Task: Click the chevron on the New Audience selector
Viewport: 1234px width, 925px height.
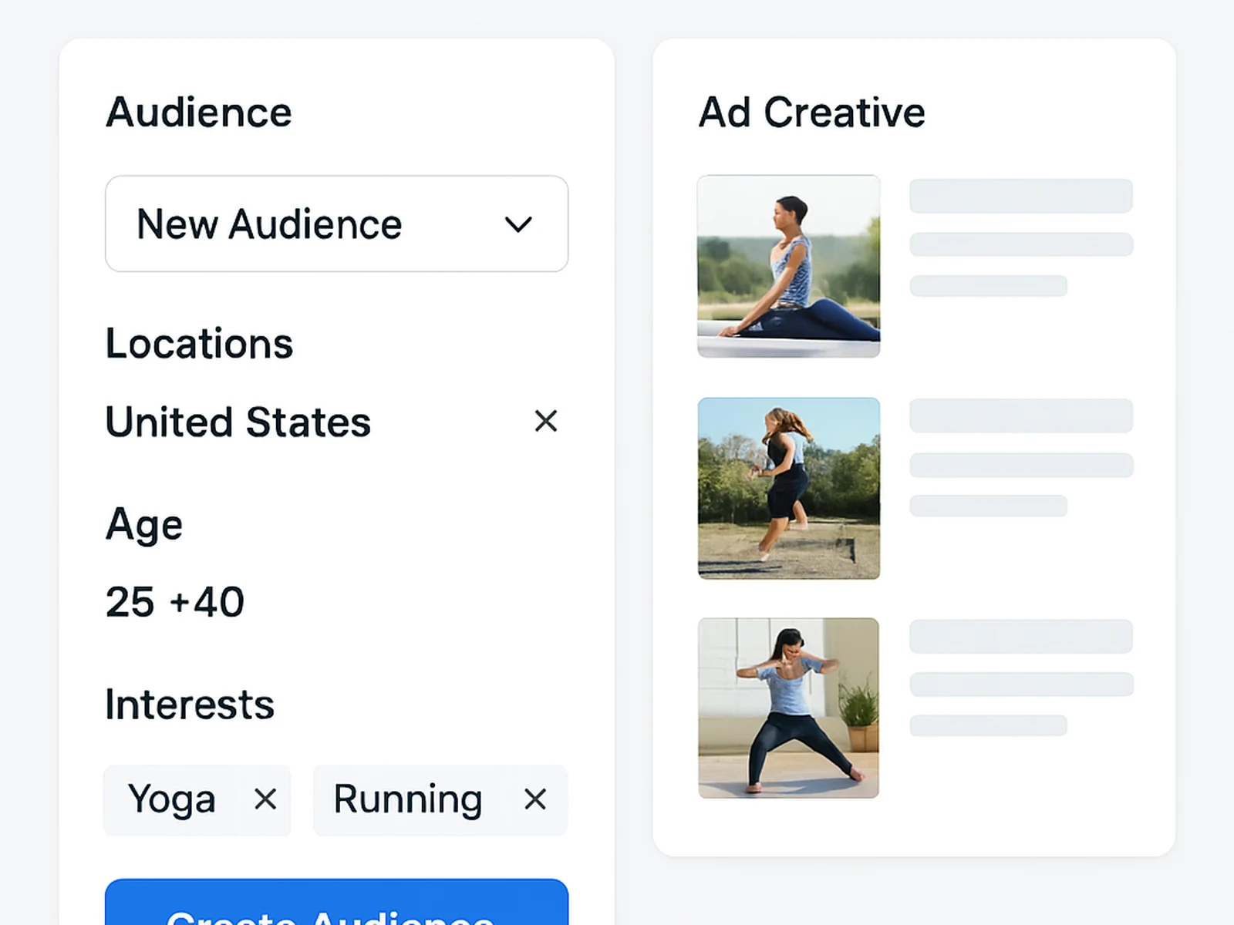Action: [x=518, y=224]
